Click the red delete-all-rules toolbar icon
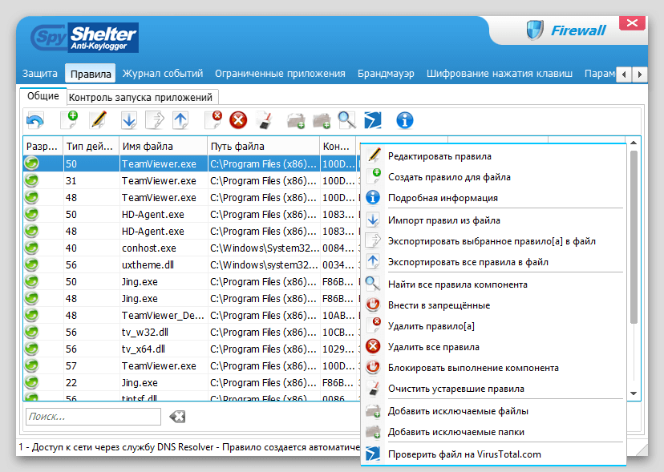Viewport: 664px width, 472px height. (238, 120)
